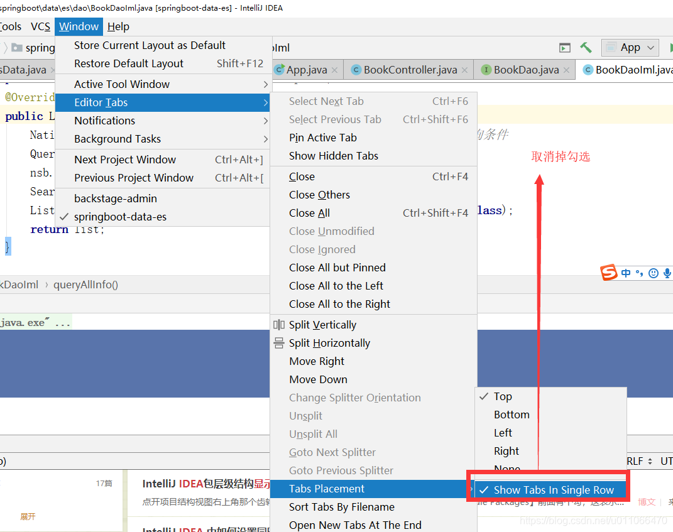Click the Sogou input method S icon
The image size is (673, 532).
click(x=609, y=273)
